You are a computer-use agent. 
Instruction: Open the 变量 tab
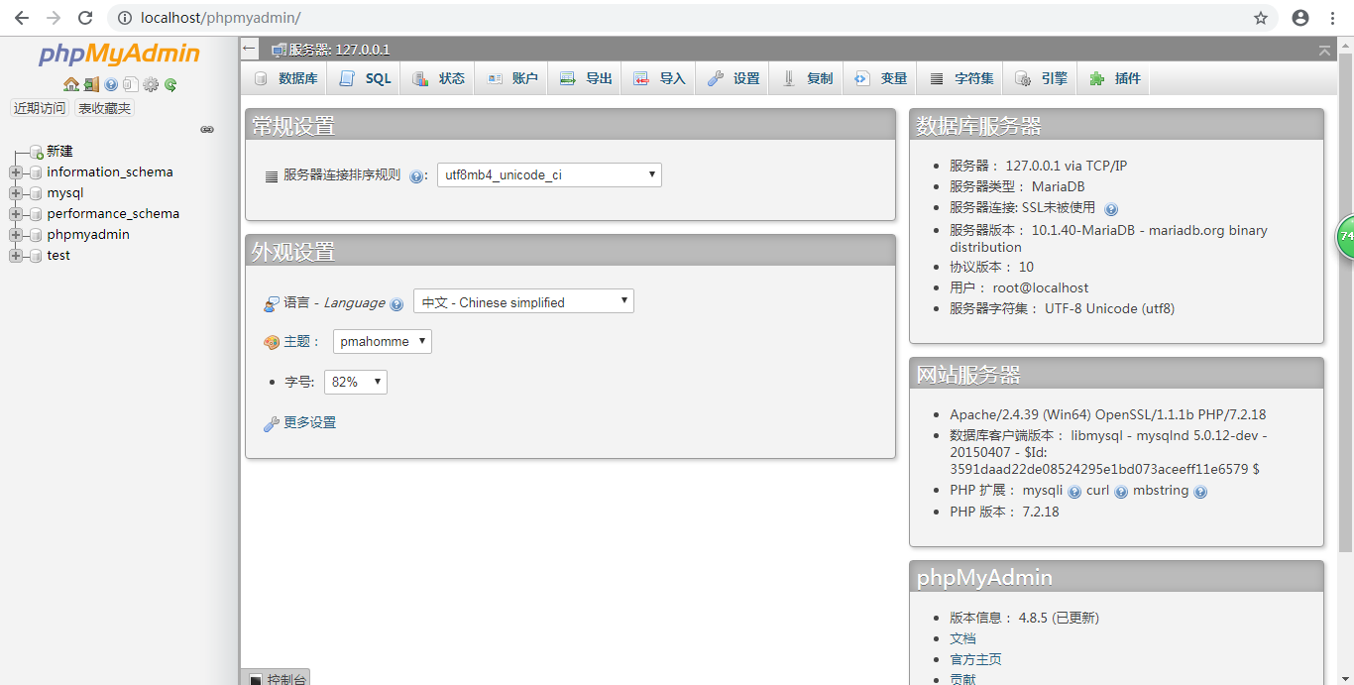880,78
